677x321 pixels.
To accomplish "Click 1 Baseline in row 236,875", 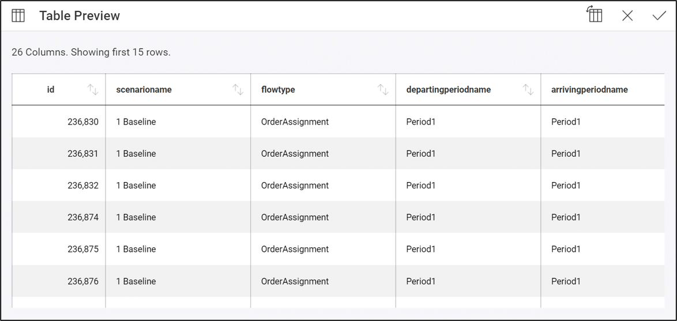I will pos(136,249).
